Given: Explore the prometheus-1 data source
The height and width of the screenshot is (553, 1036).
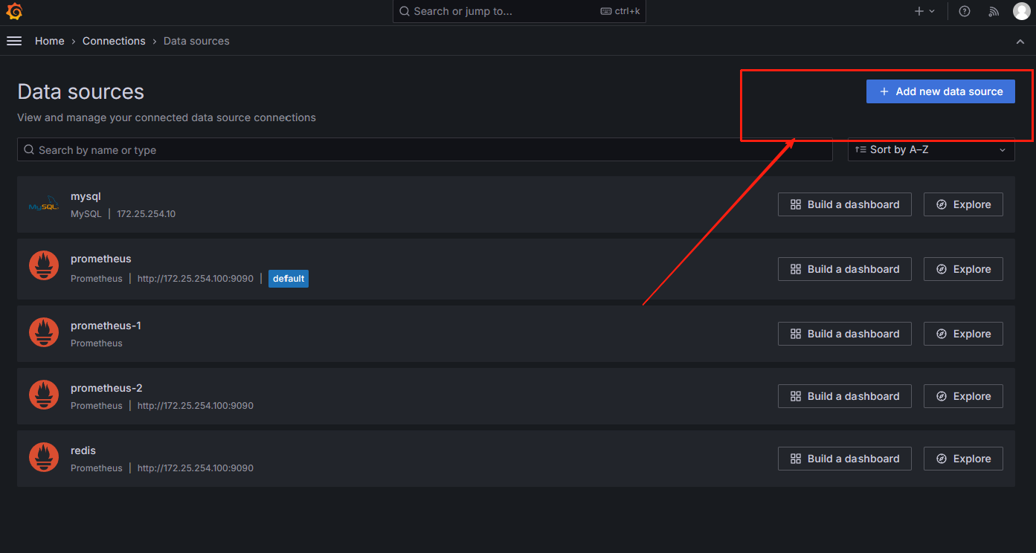Looking at the screenshot, I should (963, 334).
